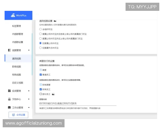Select 直属公司内可见并且各级上级公司内直属部门可见 radio
Image resolution: width=162 pixels, height=130 pixels.
(40, 34)
